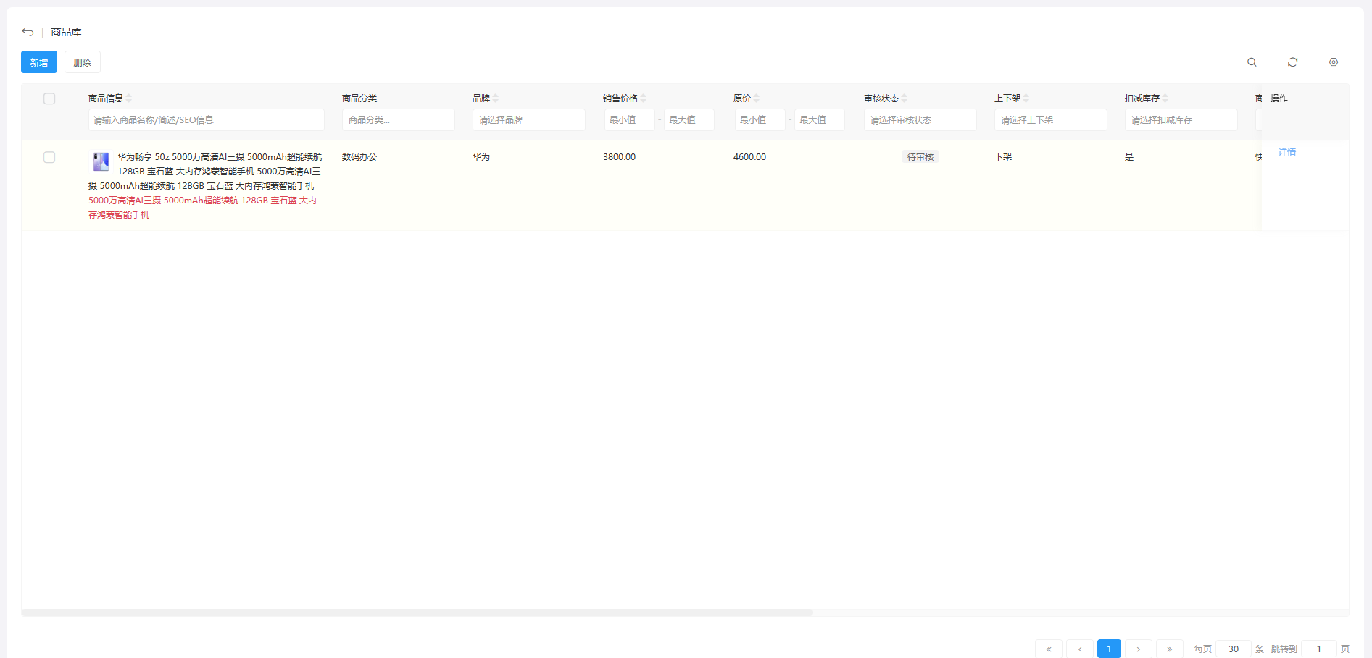This screenshot has height=658, width=1372.
Task: Click the 新增 button
Action: pyautogui.click(x=39, y=62)
